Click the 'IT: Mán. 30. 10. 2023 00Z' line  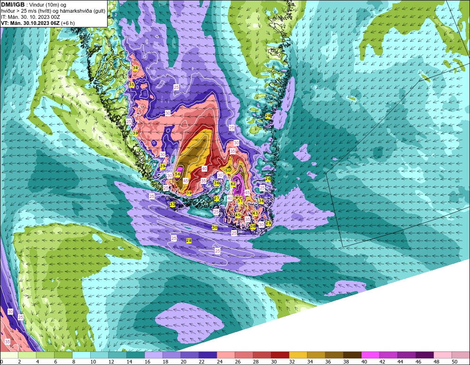tap(31, 17)
